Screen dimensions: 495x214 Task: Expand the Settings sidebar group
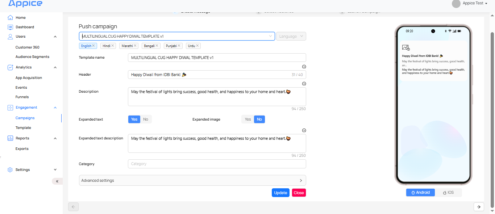click(55, 169)
